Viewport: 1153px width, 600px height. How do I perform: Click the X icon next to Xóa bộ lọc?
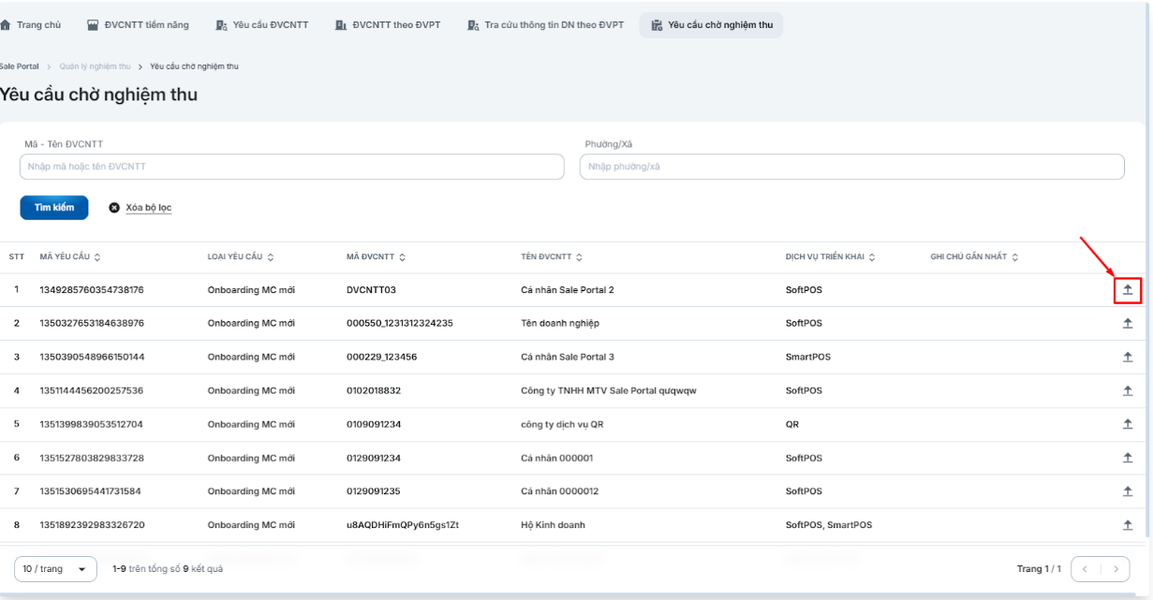(114, 208)
